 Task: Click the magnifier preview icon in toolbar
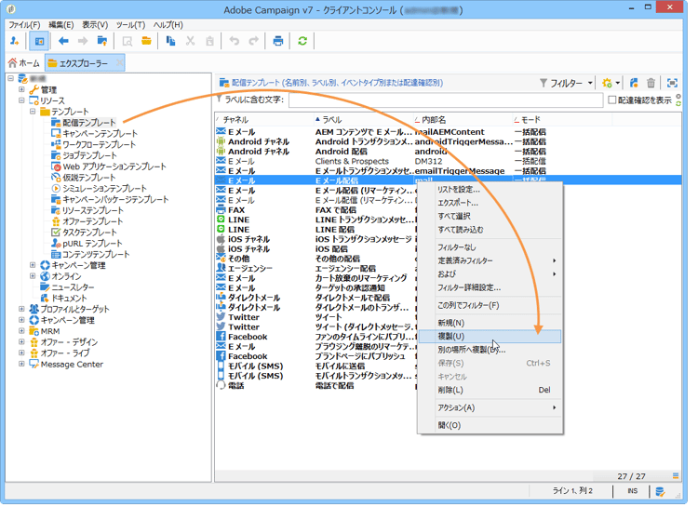click(128, 41)
